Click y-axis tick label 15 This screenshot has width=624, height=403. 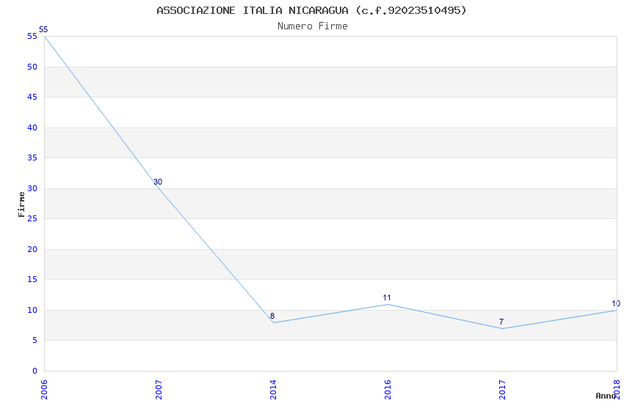(32, 279)
